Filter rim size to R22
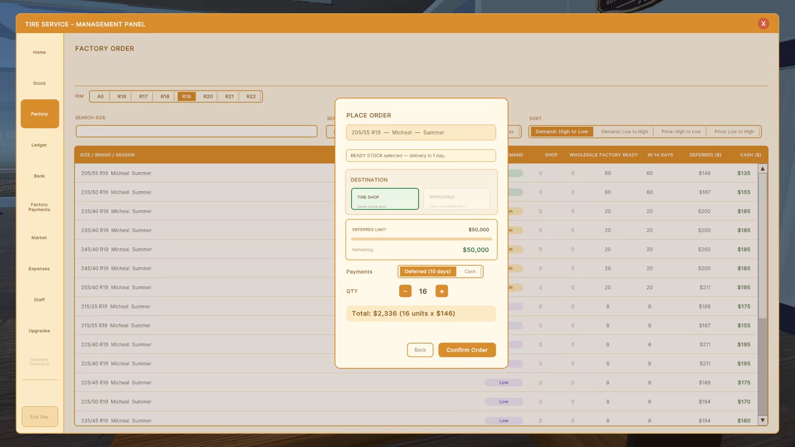 [x=251, y=96]
